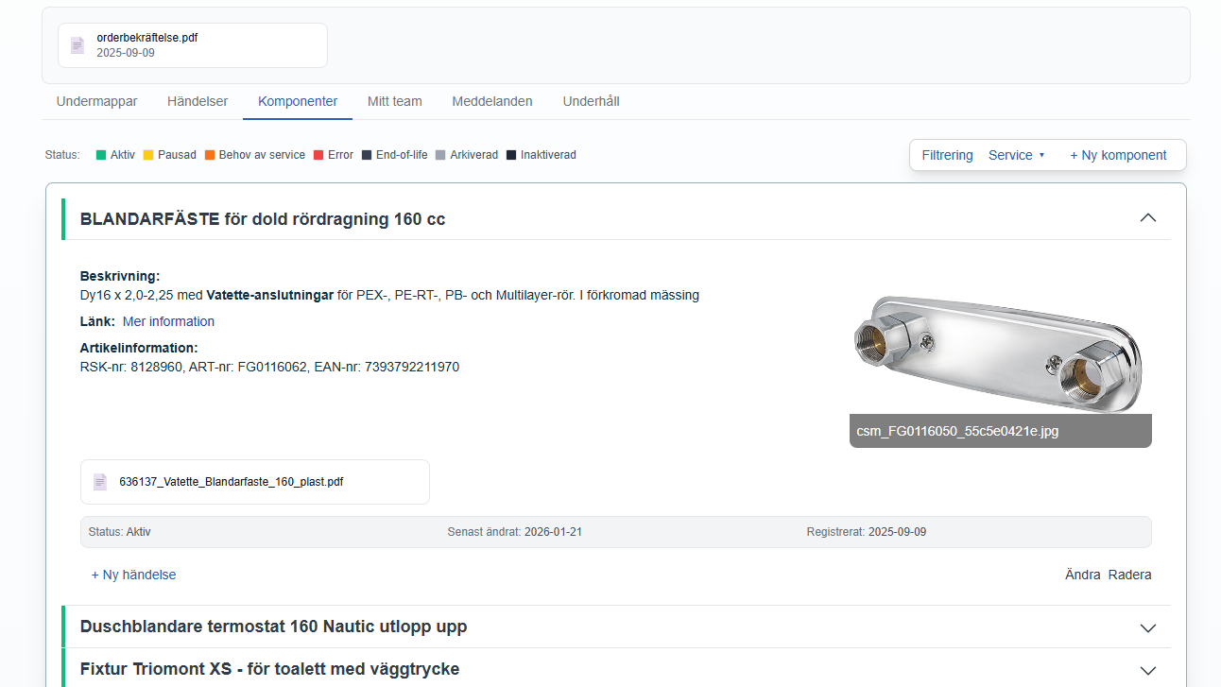This screenshot has height=687, width=1221.
Task: Expand the Fixtur Triomont XS row
Action: coord(1148,670)
